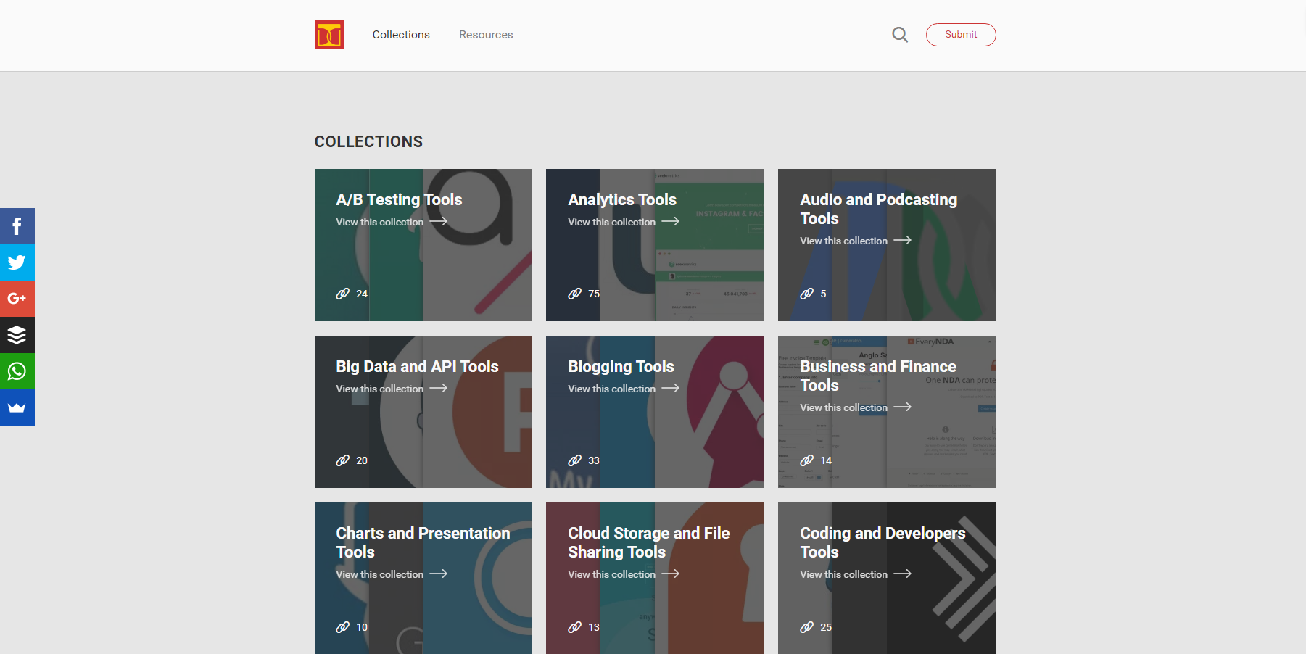Click View this collection under Charts and Presentation
Viewport: 1306px width, 654px height.
pos(379,574)
